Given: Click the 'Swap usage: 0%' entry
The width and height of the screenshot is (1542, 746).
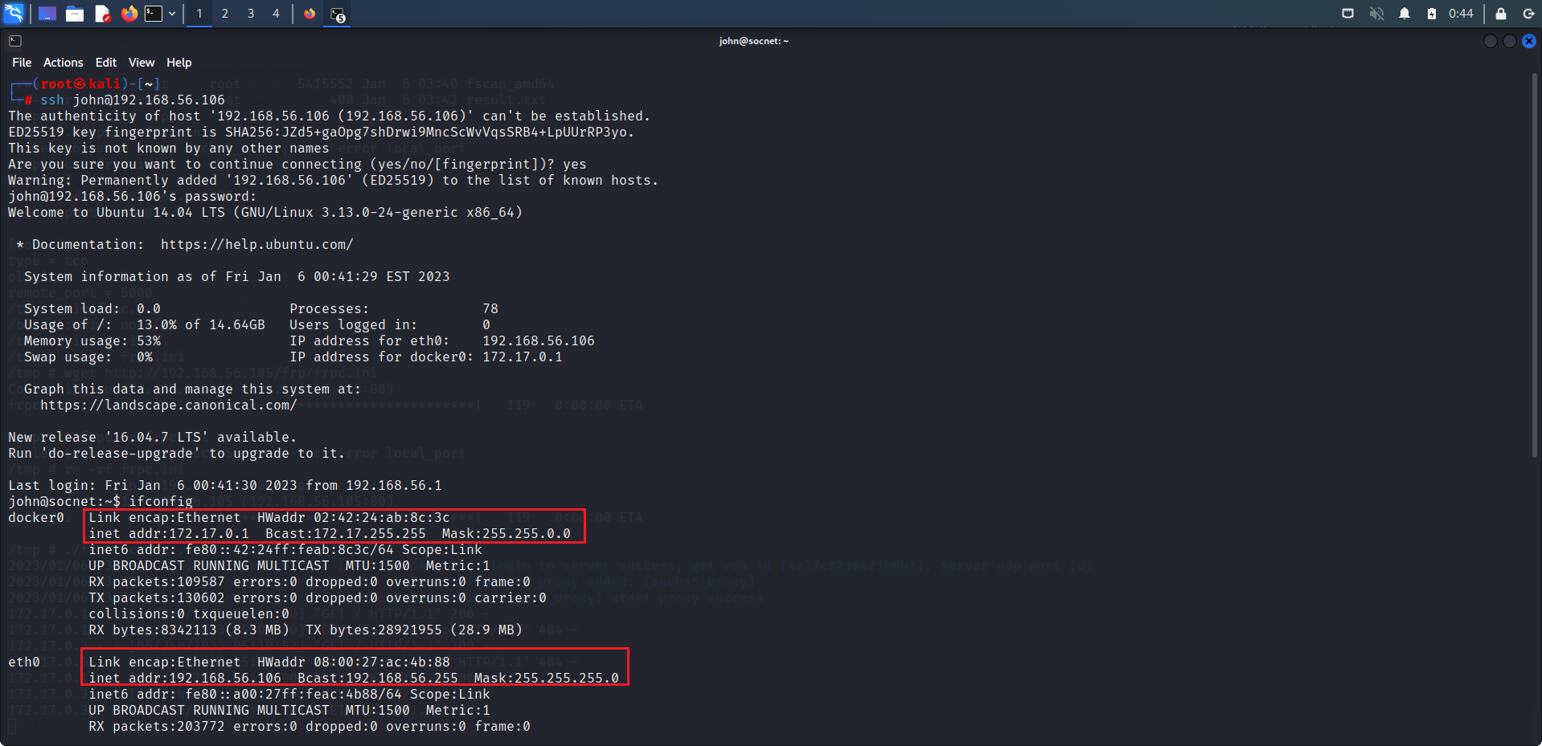Looking at the screenshot, I should pyautogui.click(x=88, y=357).
